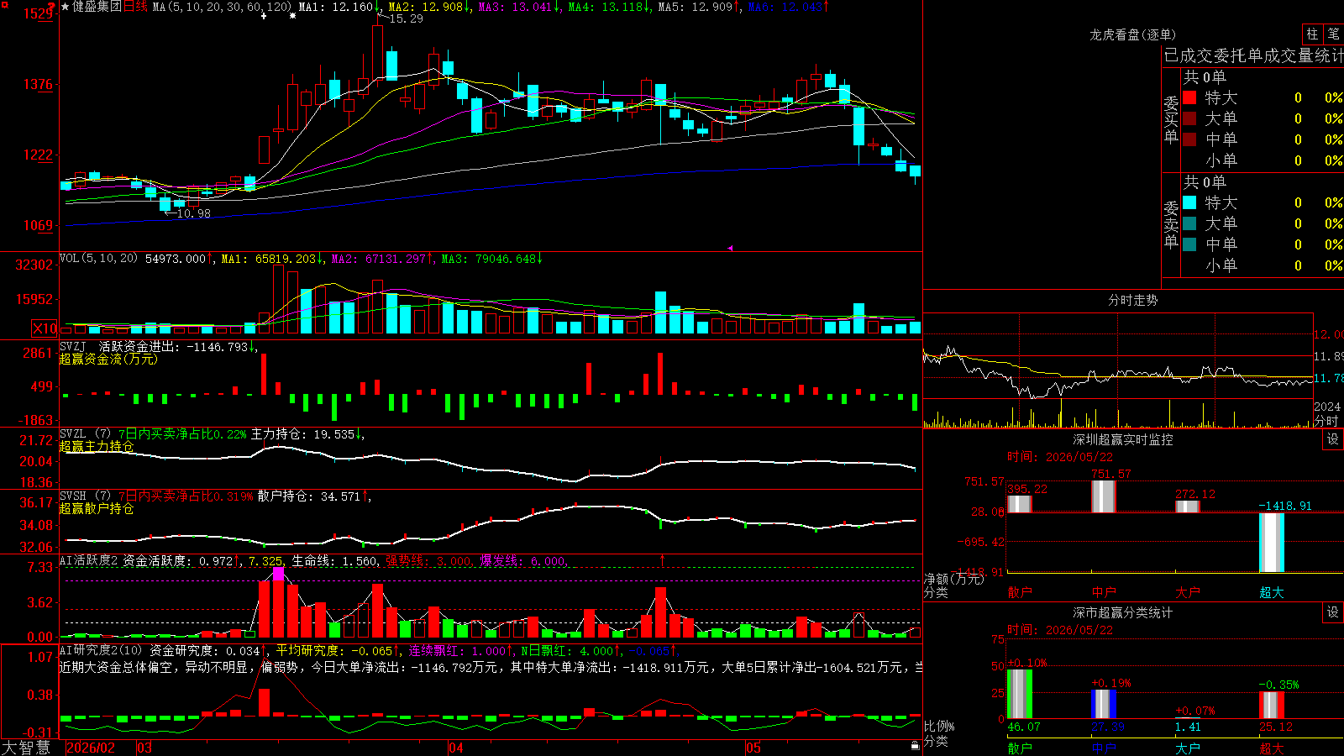The image size is (1344, 756).
Task: Click the 委买单 section label
Action: pos(1171,120)
